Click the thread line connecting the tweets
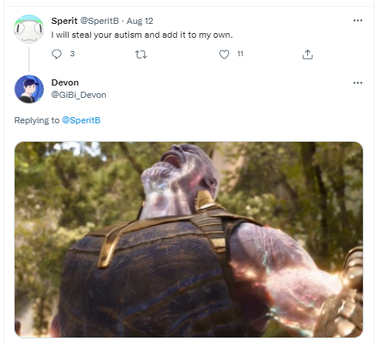The width and height of the screenshot is (376, 346). [x=29, y=59]
